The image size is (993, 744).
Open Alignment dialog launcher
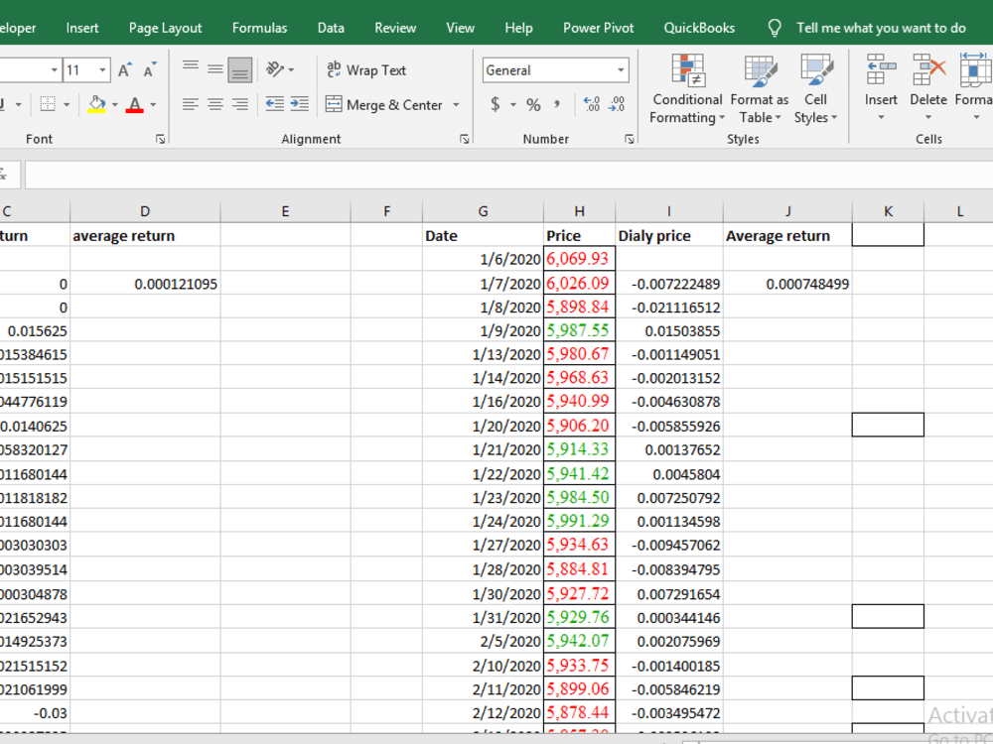pyautogui.click(x=464, y=139)
